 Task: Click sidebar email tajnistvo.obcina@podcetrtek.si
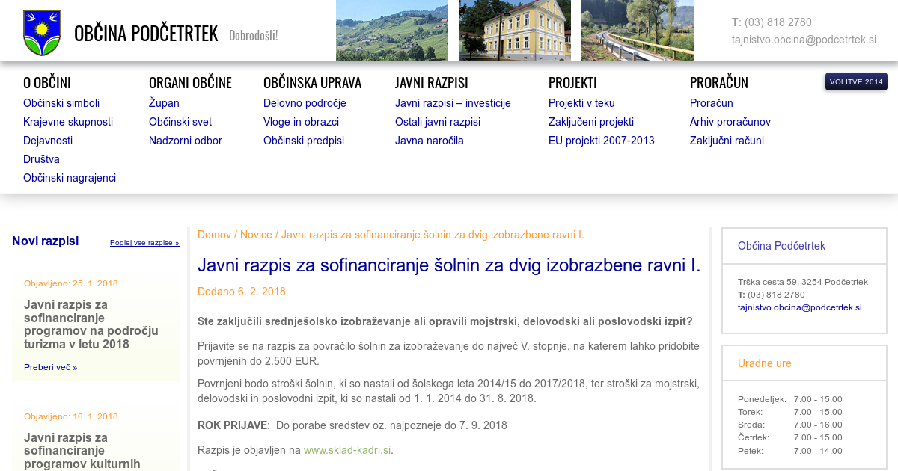[799, 307]
